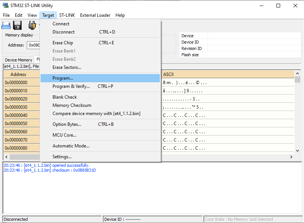Select address row 0x00000000
The image size is (304, 223).
tap(22, 83)
